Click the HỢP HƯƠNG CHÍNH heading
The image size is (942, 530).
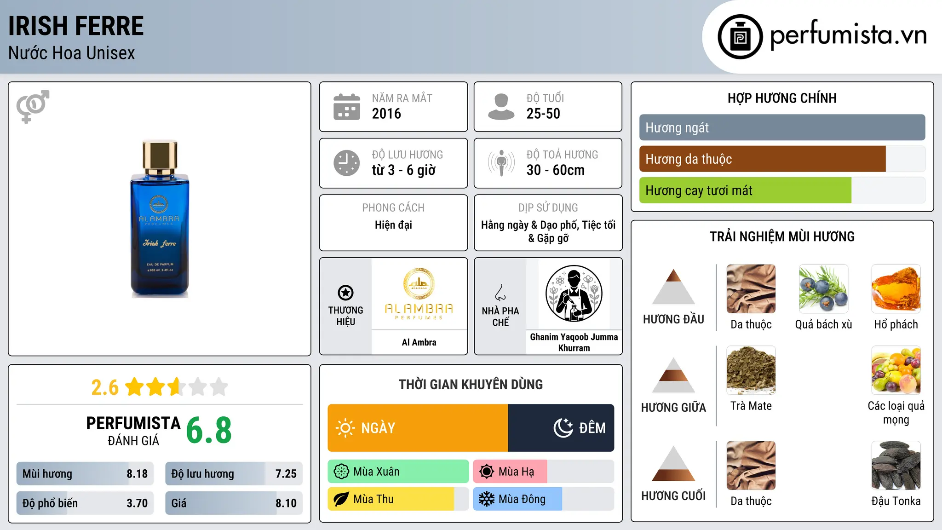[x=782, y=98]
